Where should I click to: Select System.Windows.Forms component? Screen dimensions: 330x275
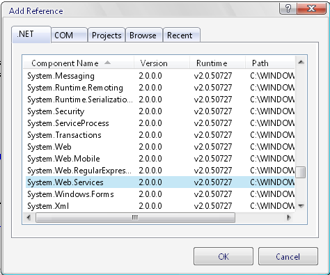click(x=160, y=194)
